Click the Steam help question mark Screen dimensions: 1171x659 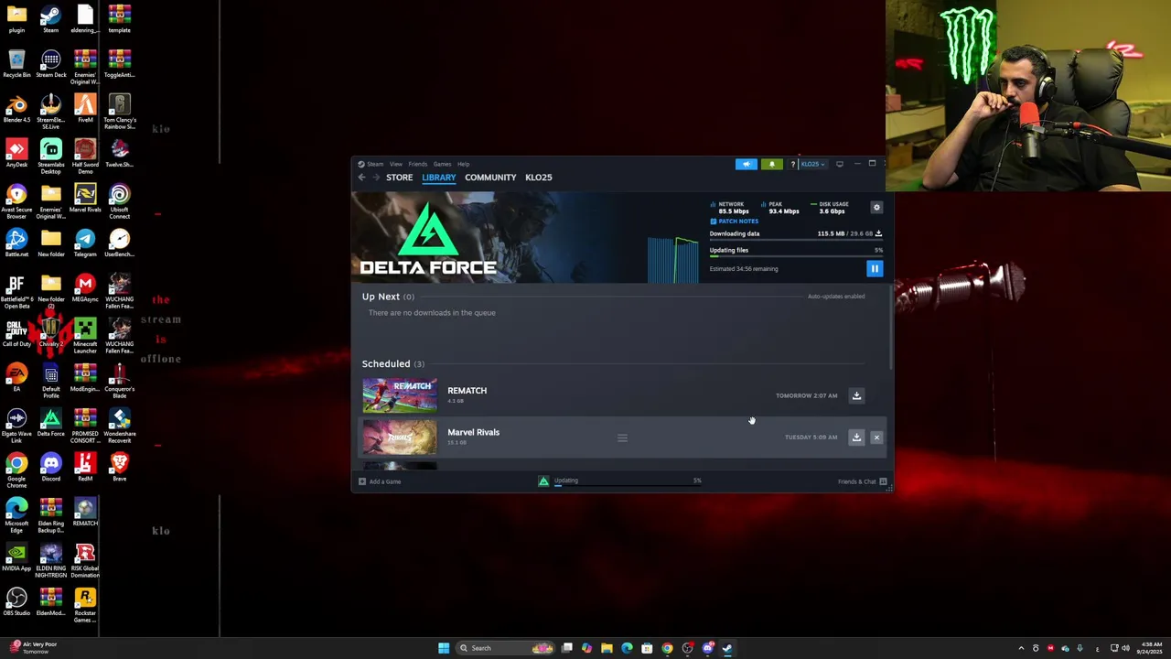(793, 164)
